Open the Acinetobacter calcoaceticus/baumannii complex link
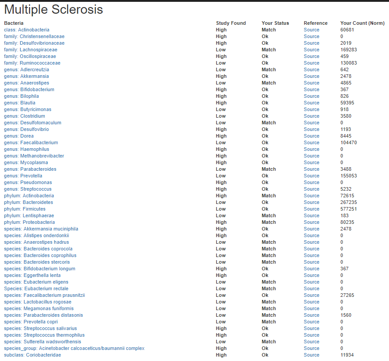This screenshot has height=361, width=389. pyautogui.click(x=74, y=348)
